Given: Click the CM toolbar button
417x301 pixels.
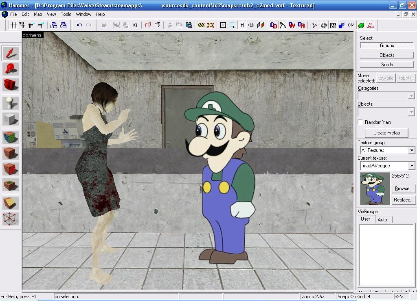Looking at the screenshot, I should click(x=351, y=25).
